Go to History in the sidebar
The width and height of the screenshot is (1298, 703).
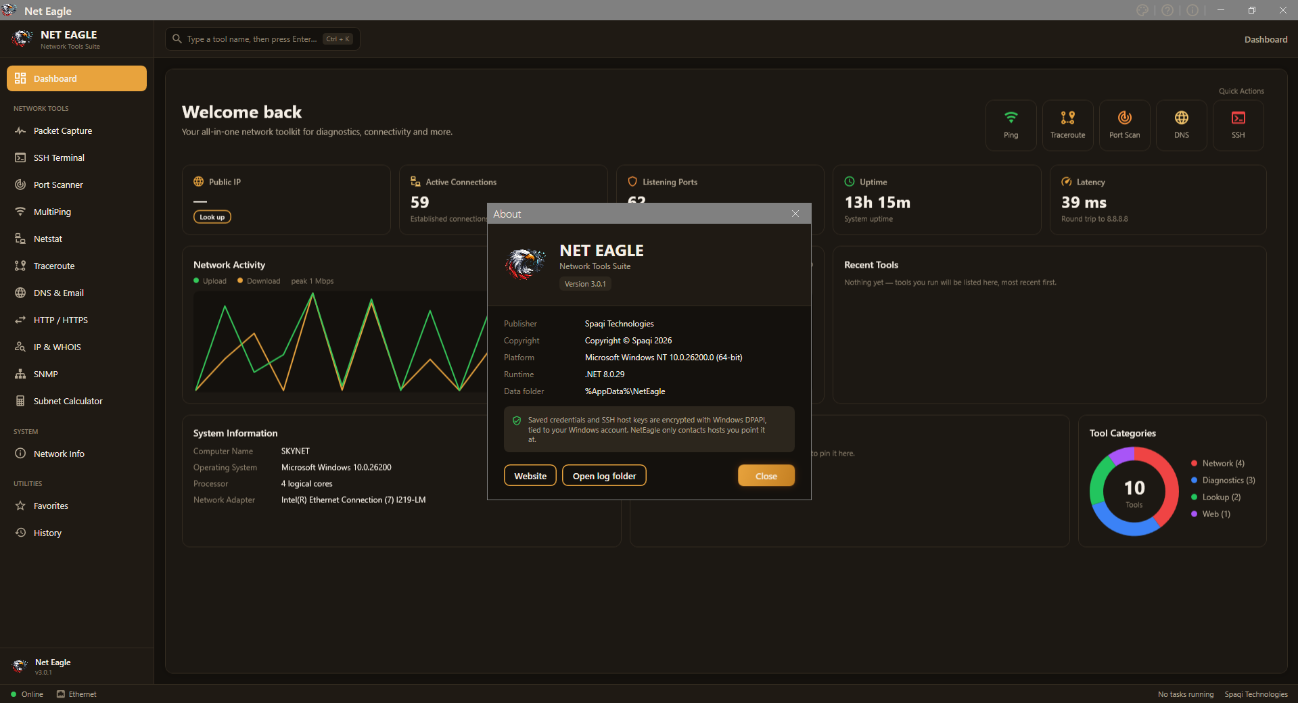pos(76,533)
